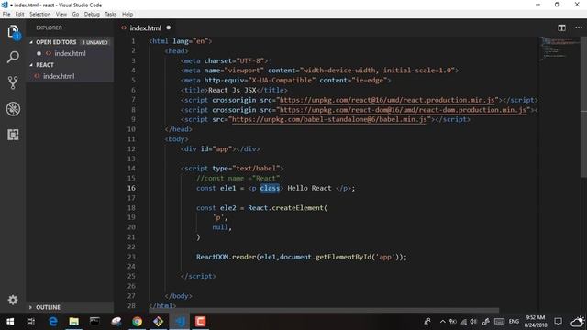
Task: Click line number 16 in the gutter
Action: 131,188
